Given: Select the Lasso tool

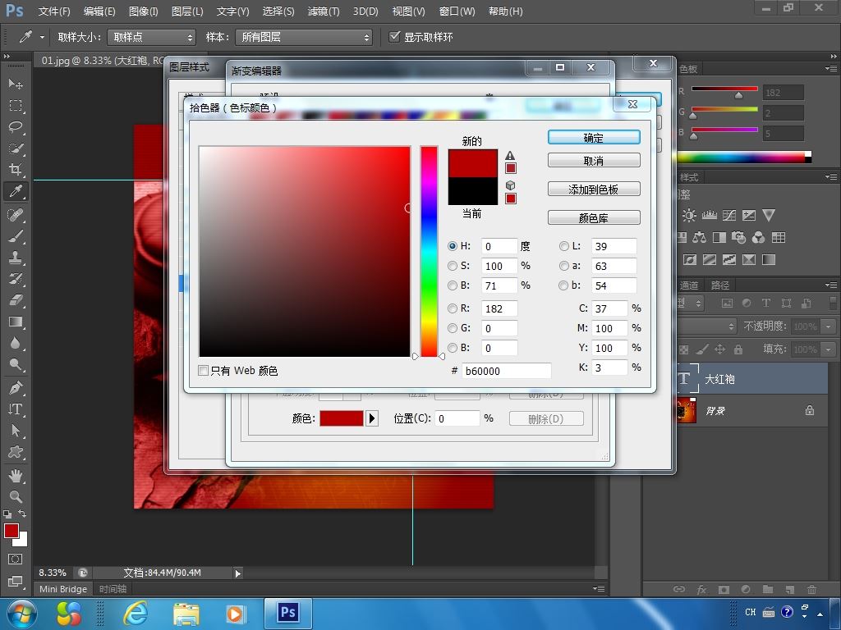Looking at the screenshot, I should click(16, 127).
